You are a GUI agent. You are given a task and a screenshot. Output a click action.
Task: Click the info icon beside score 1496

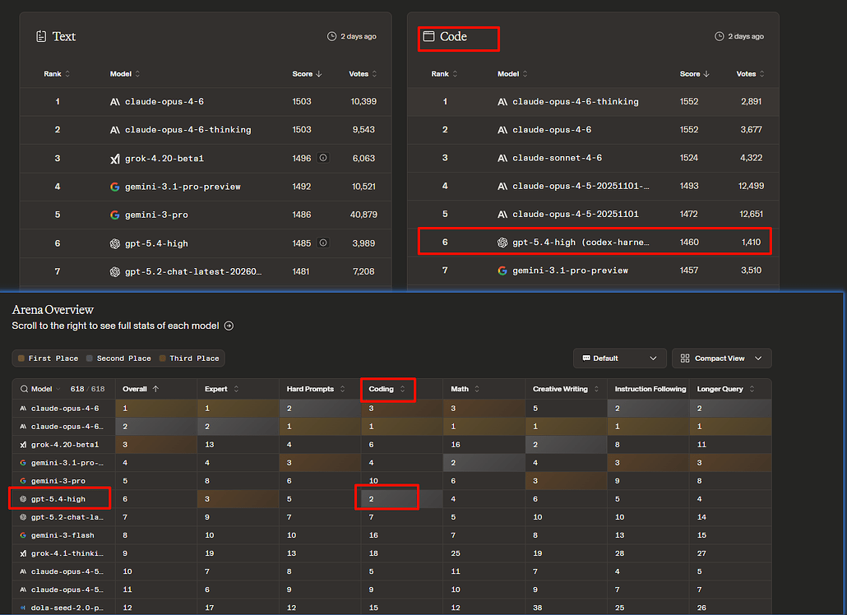tap(323, 158)
